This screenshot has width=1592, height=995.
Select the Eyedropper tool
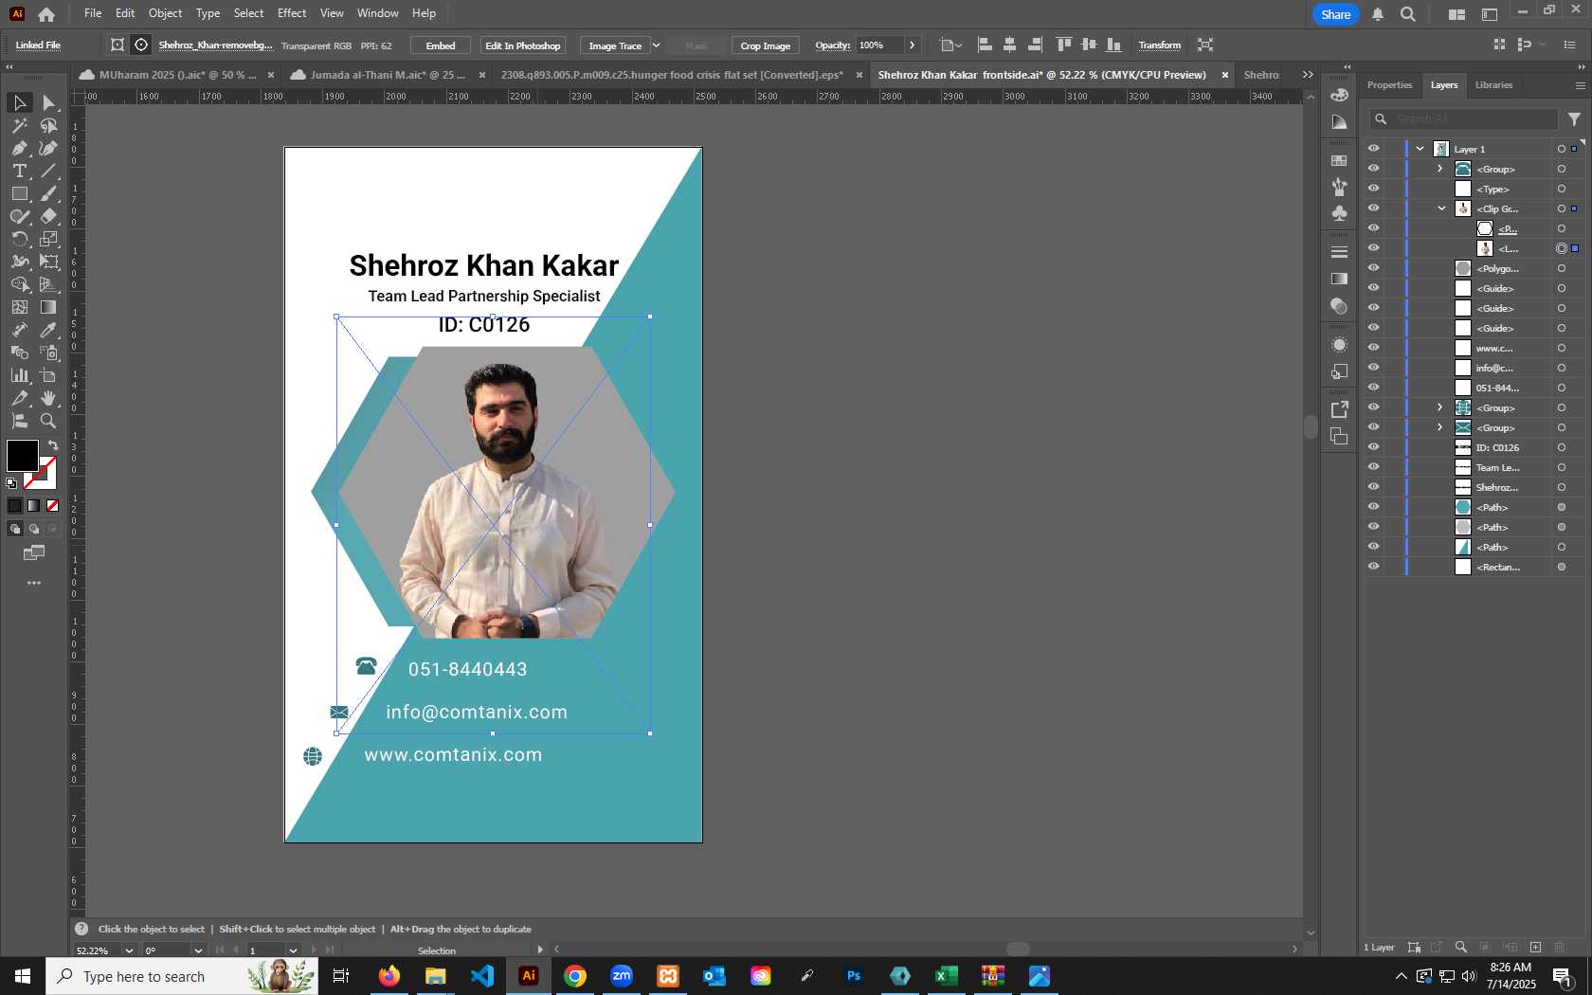pos(48,330)
